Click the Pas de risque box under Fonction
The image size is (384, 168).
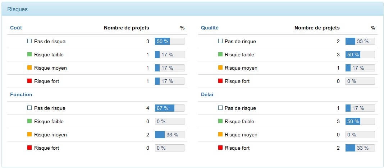click(x=29, y=108)
